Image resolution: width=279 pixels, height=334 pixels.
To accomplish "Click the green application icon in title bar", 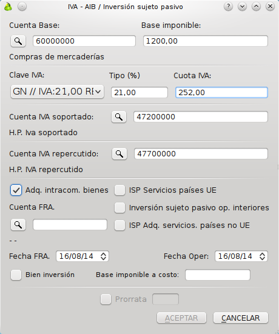I will point(8,7).
